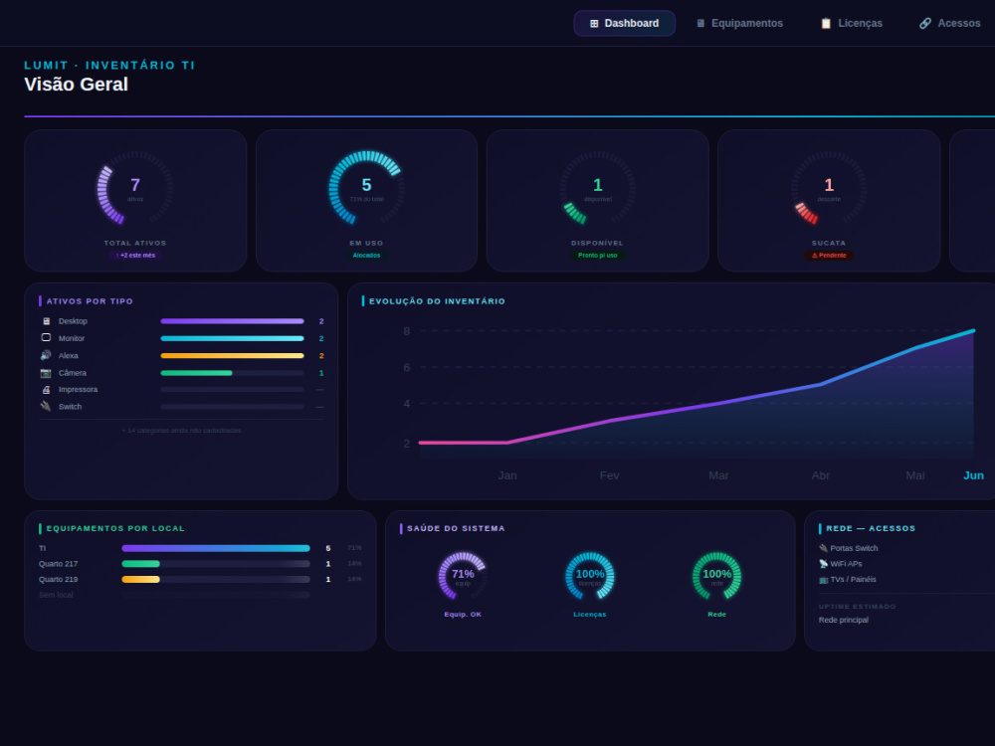Viewport: 995px width, 746px height.
Task: Click the Switch plug icon
Action: click(46, 407)
